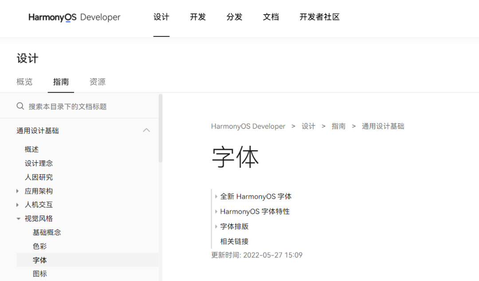Click the search magnifier icon in sidebar
479x281 pixels.
click(20, 106)
